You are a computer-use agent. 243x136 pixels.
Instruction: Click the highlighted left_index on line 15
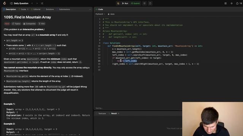pos(131,61)
